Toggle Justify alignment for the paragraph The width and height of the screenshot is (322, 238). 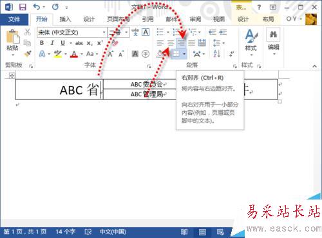click(191, 43)
